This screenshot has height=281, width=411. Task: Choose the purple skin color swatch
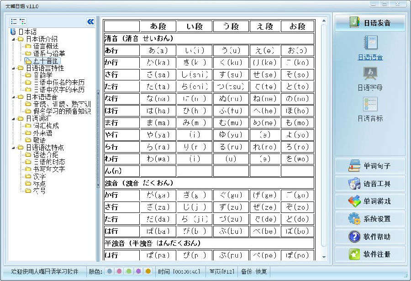(x=138, y=271)
